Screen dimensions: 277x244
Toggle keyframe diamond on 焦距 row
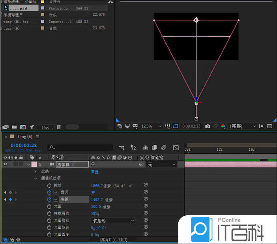tap(10, 200)
